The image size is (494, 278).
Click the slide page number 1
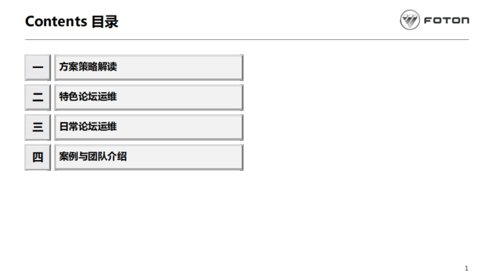(466, 269)
